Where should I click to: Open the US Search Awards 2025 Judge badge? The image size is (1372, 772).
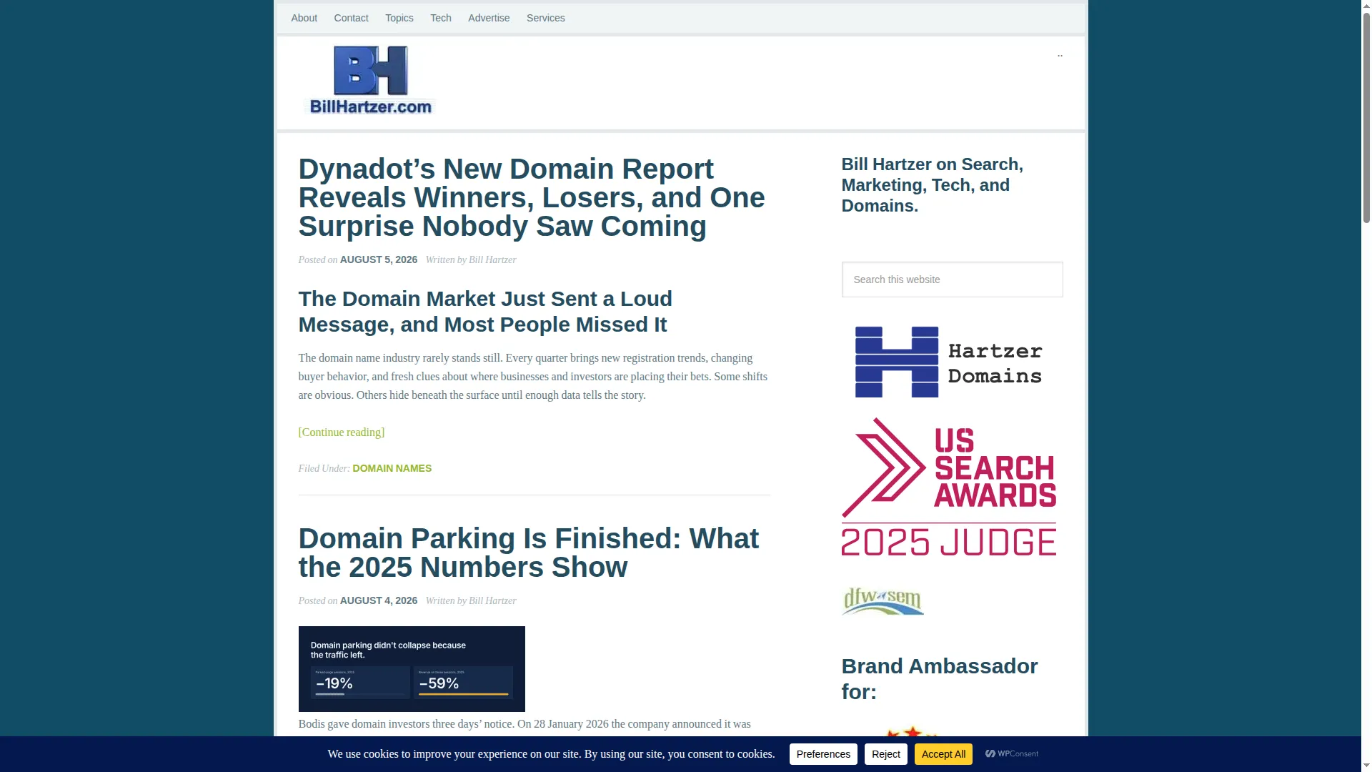coord(948,487)
